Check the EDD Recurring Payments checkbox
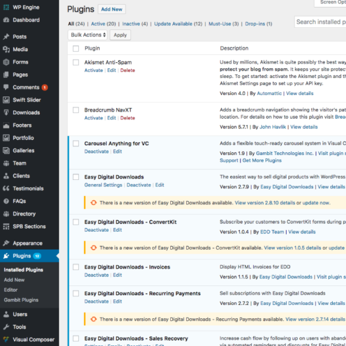 76,294
